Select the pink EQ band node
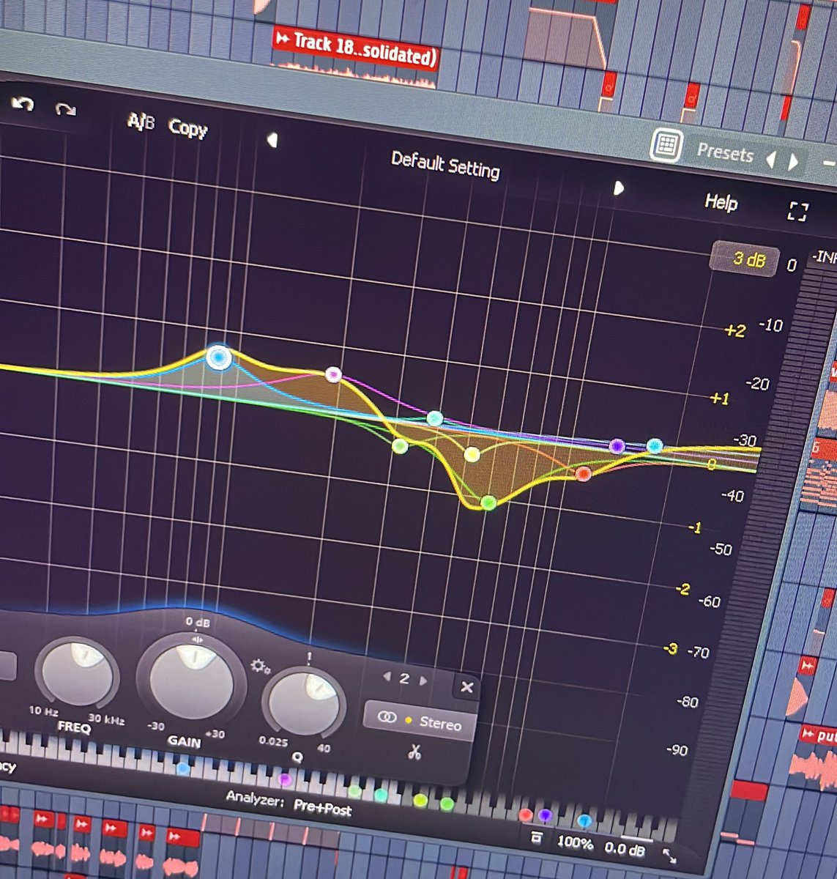Screen dimensions: 837x879 [333, 375]
